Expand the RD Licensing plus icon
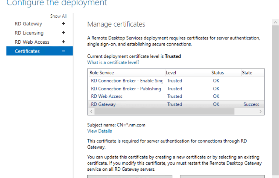The width and height of the screenshot is (279, 178). [63, 33]
